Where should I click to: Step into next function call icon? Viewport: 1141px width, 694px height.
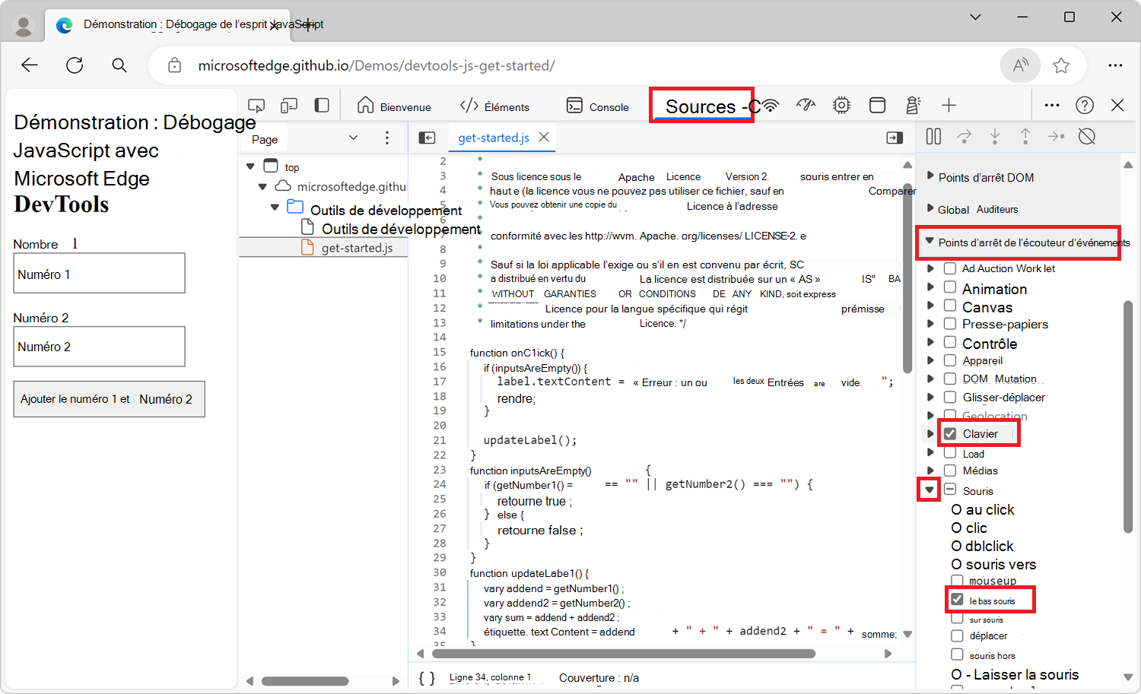click(995, 136)
